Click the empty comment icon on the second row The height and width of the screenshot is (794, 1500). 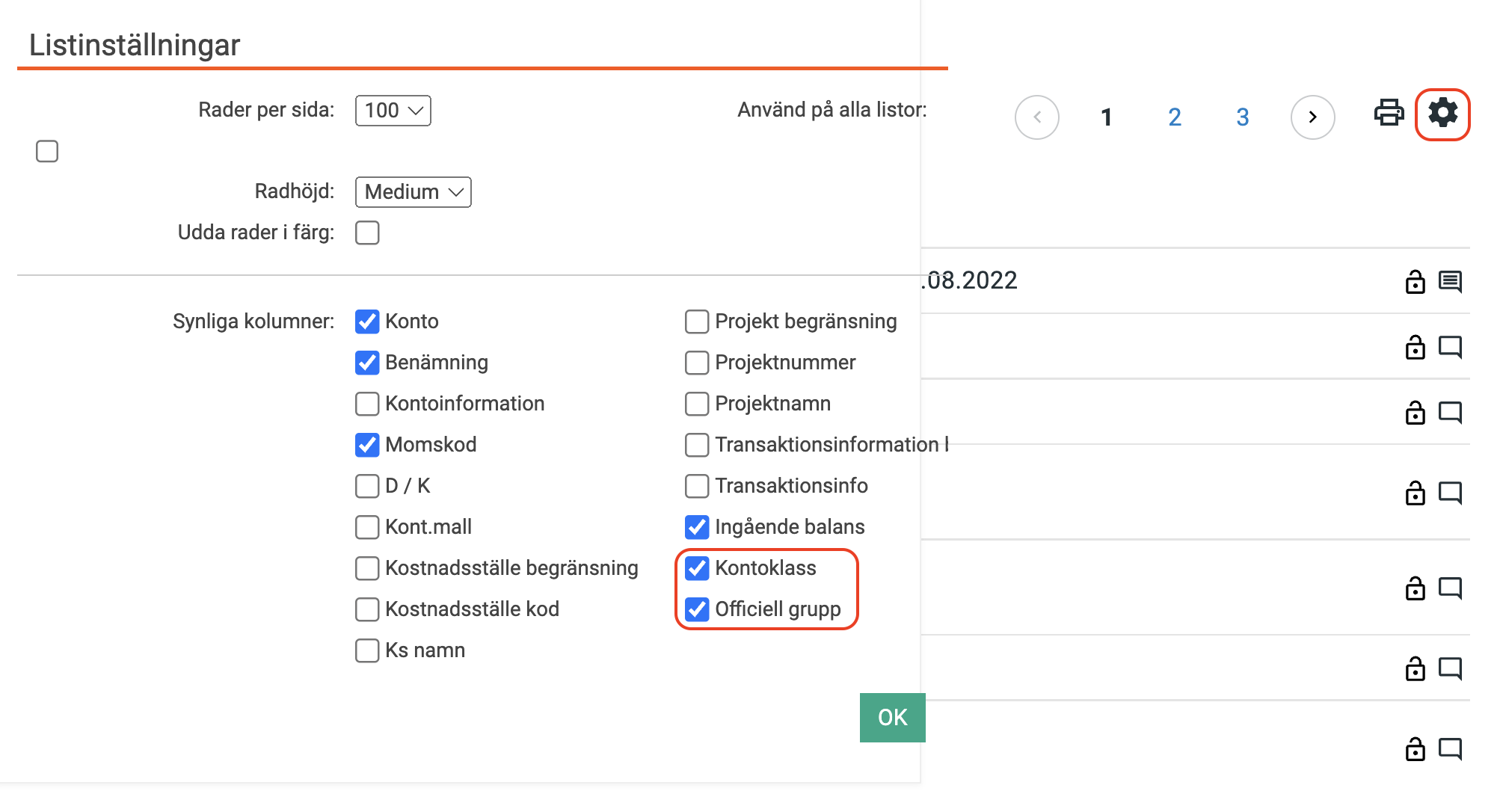[1450, 347]
